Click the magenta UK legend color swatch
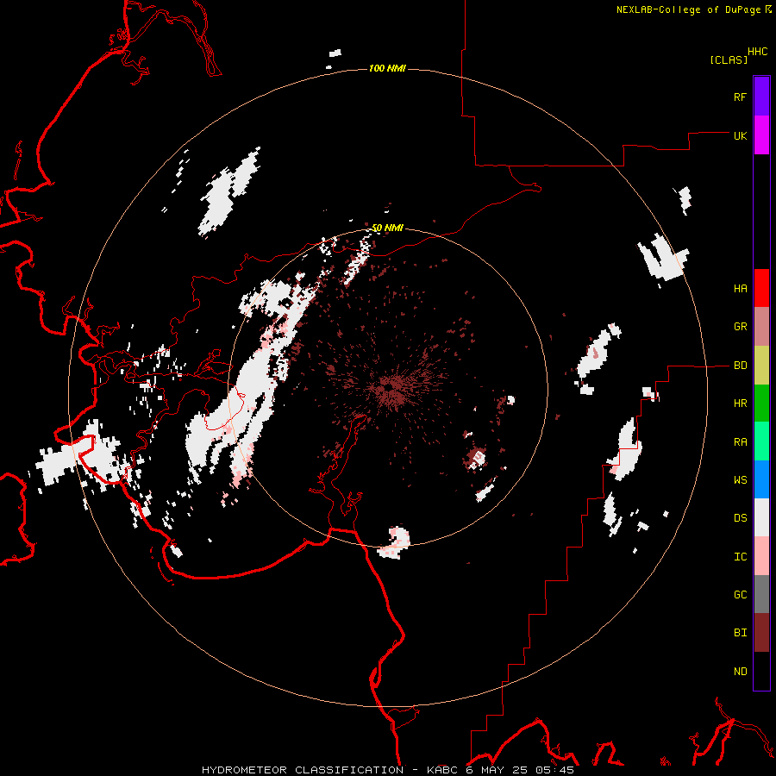The image size is (776, 776). tap(761, 135)
